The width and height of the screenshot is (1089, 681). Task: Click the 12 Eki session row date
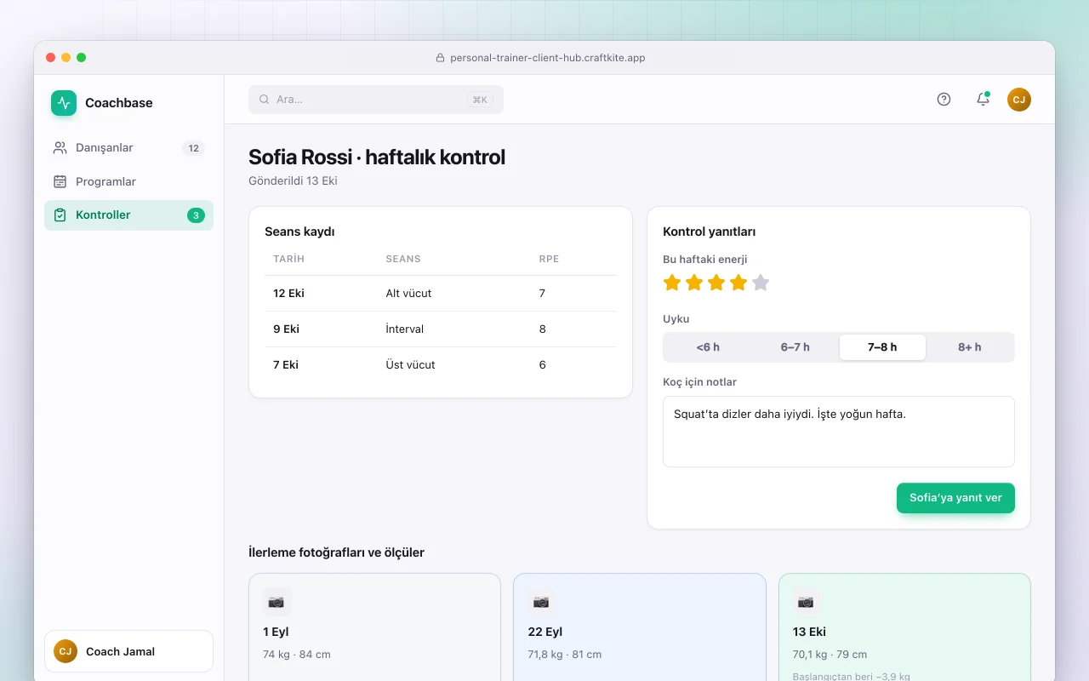pos(288,294)
